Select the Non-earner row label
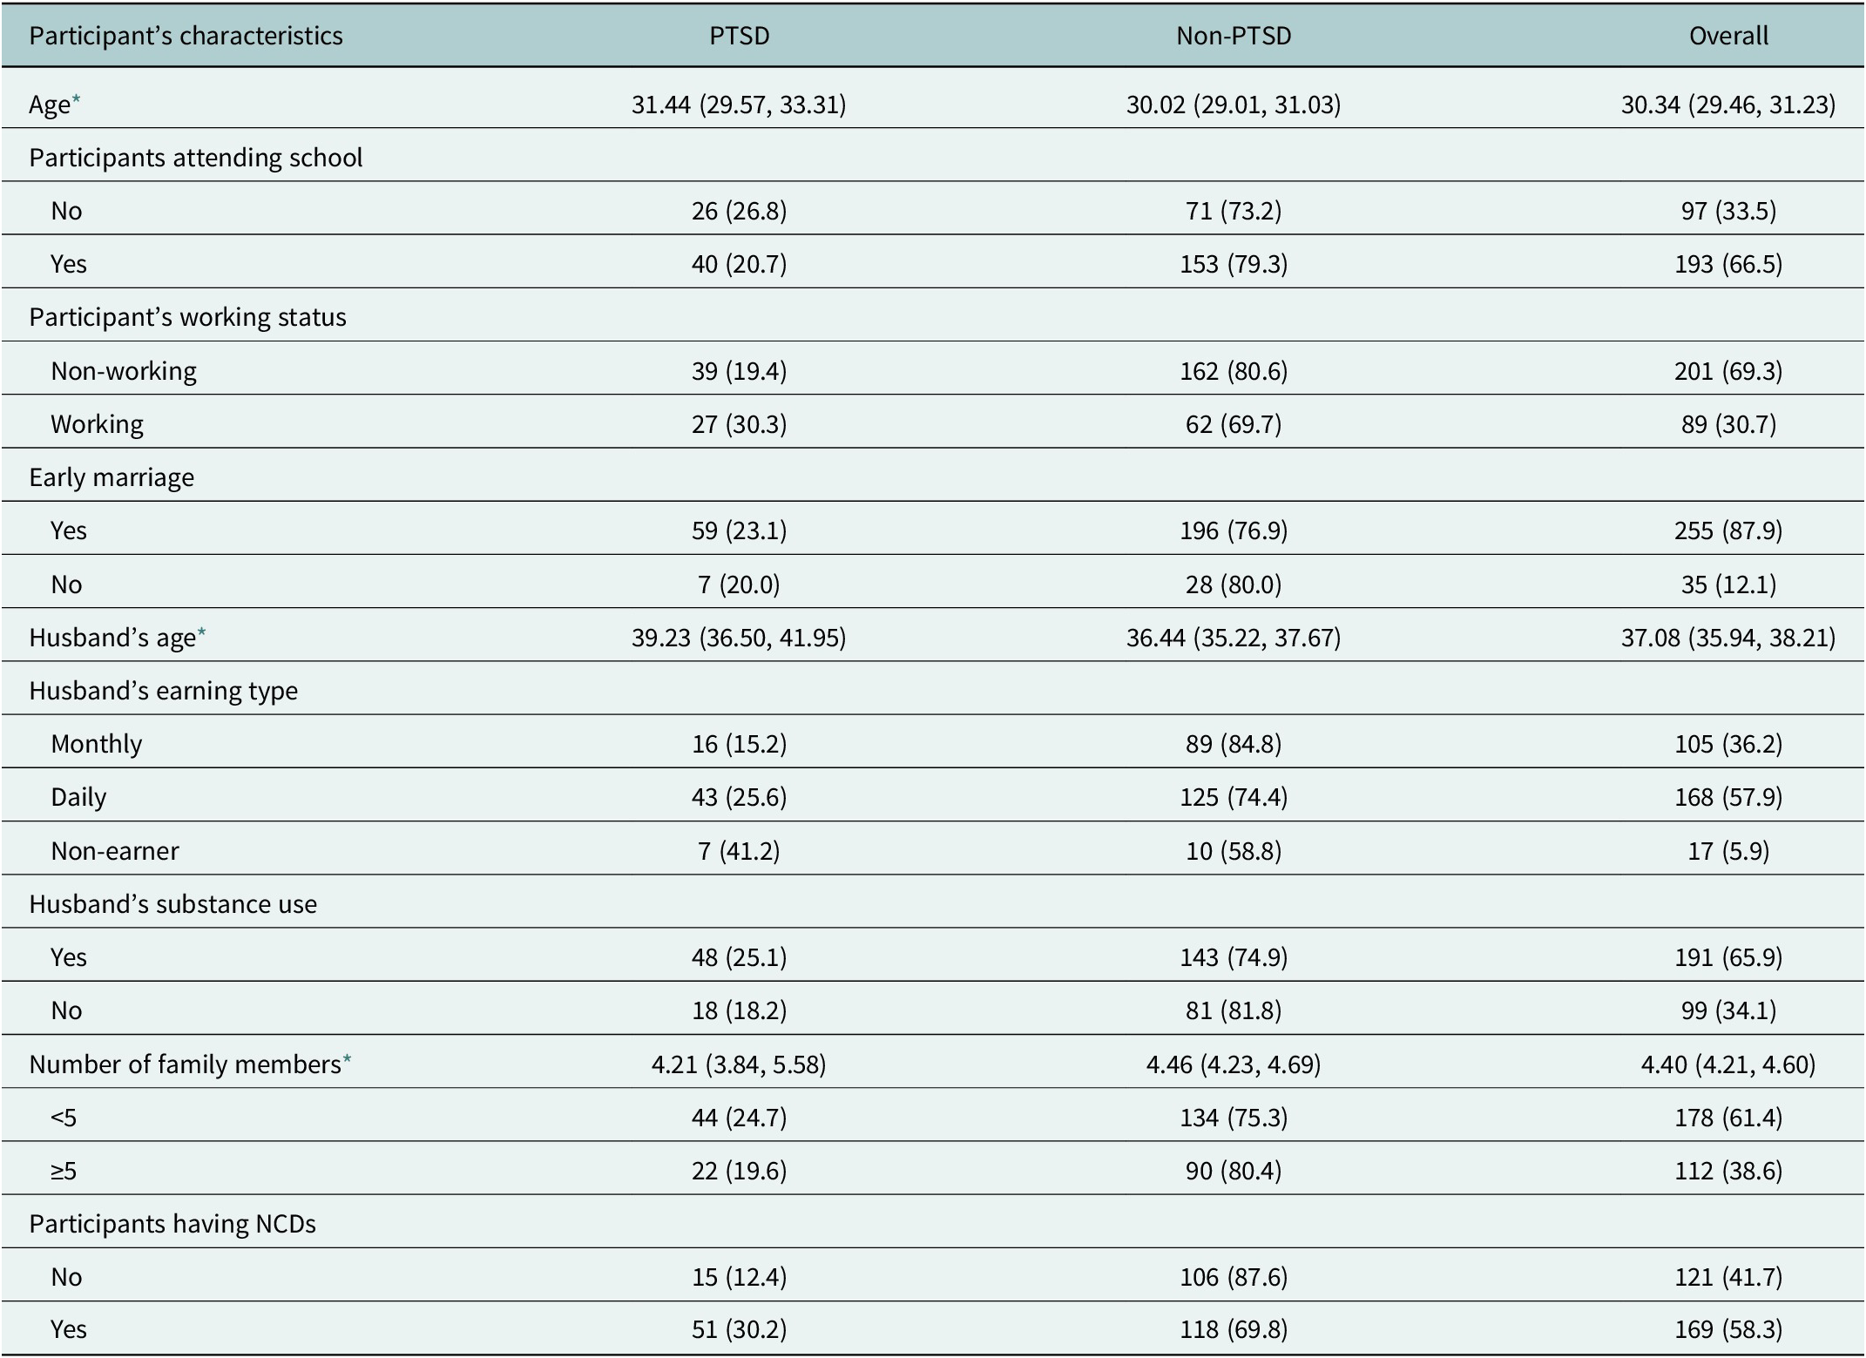 pyautogui.click(x=115, y=851)
